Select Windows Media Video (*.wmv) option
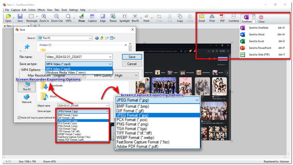The image size is (293, 165). pyautogui.click(x=65, y=72)
